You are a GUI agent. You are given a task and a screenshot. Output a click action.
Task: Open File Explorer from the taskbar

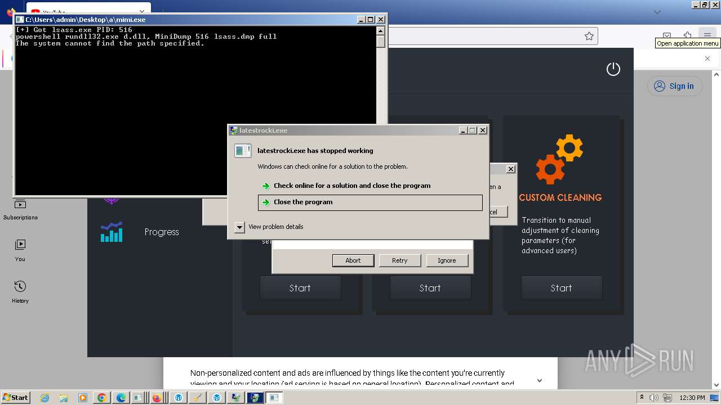64,398
